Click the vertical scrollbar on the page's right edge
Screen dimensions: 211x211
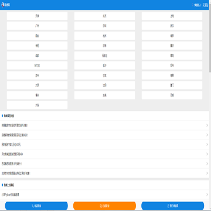click(210, 41)
